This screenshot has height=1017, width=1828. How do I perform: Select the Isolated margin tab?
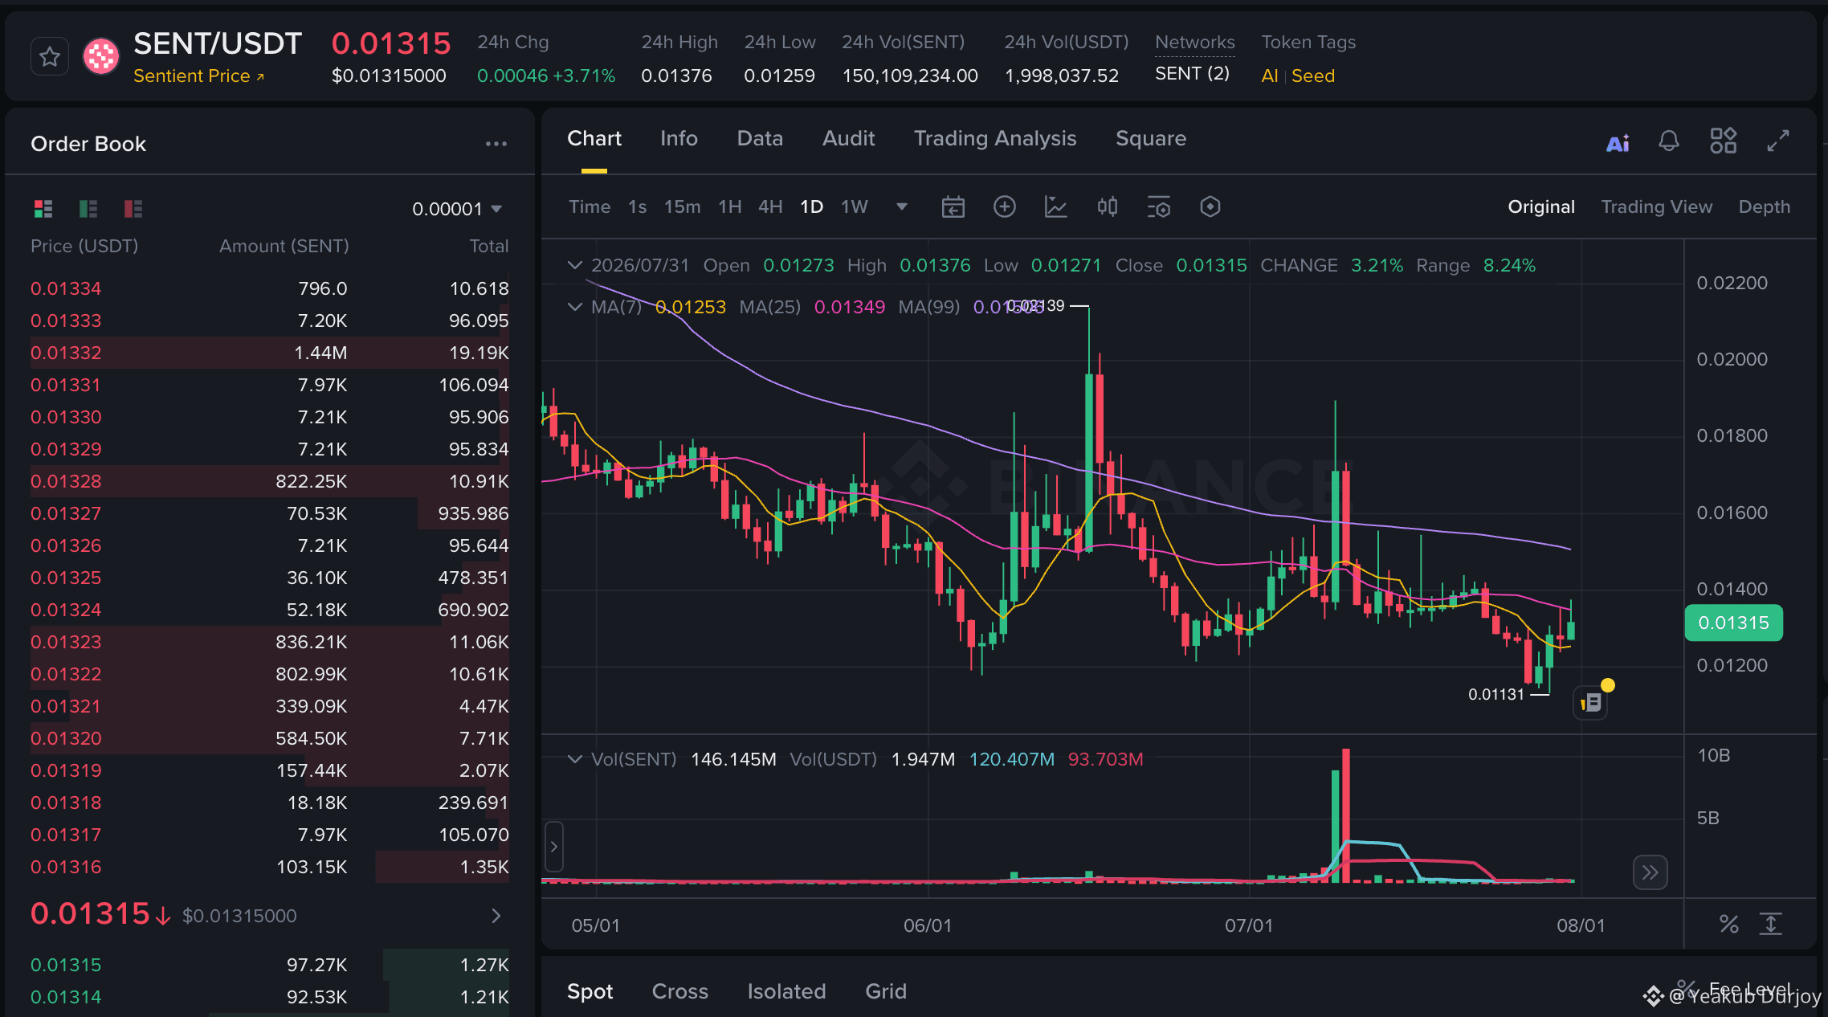click(x=786, y=991)
